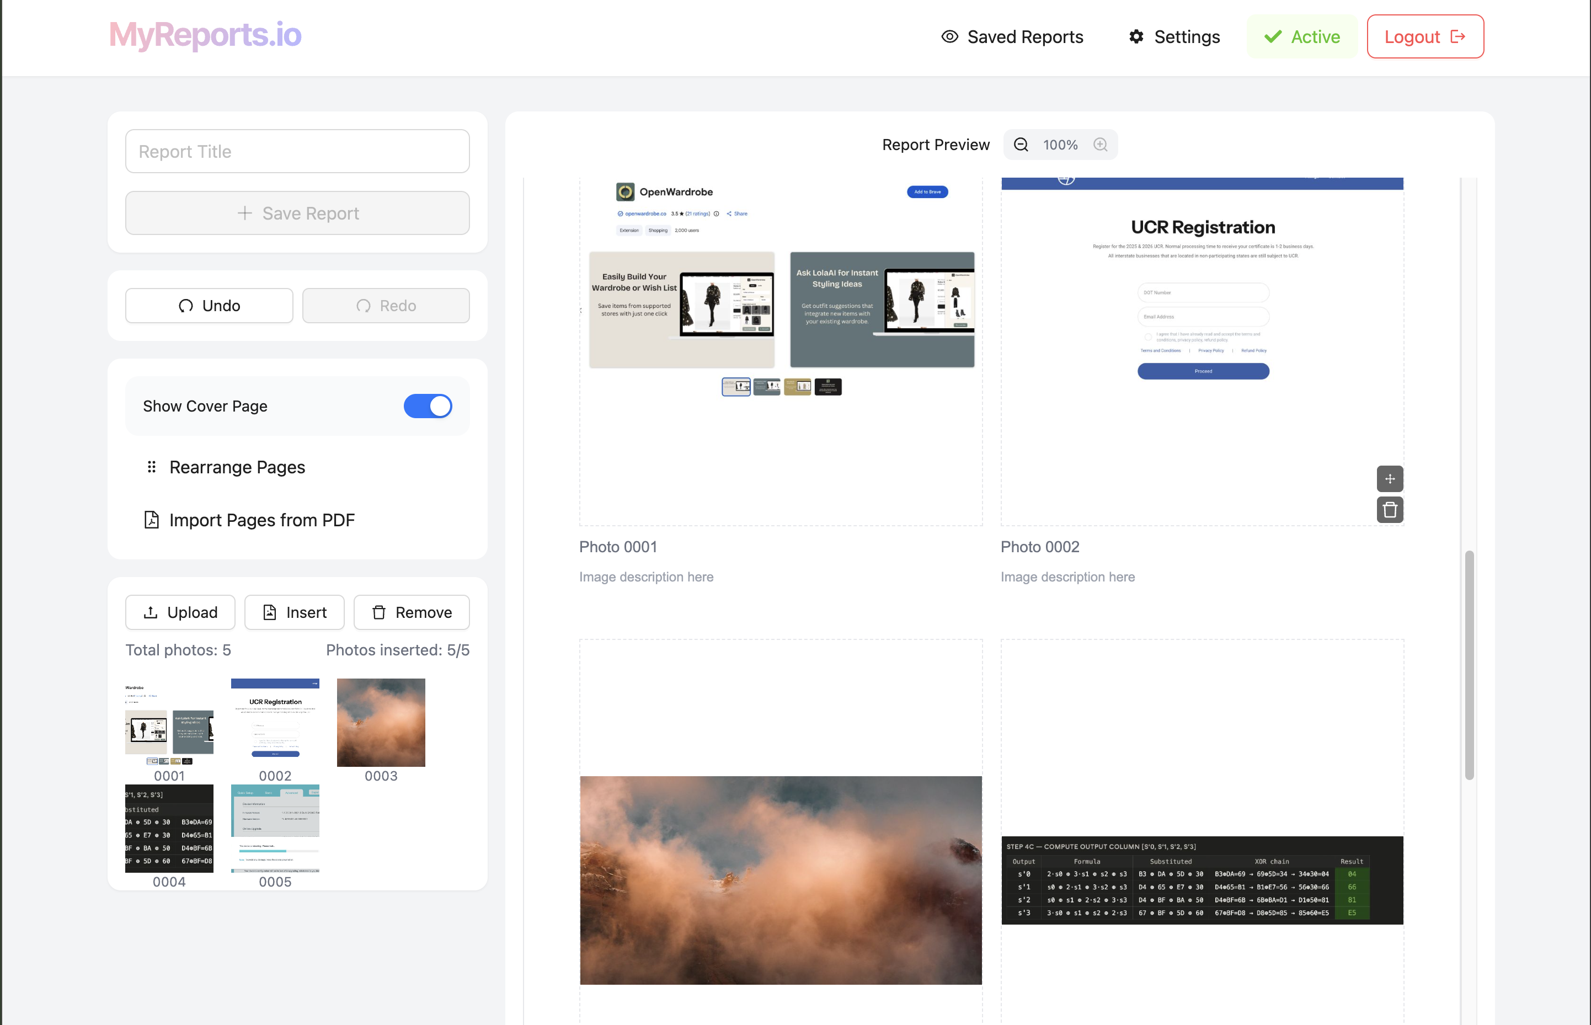Click the Active status badge
Image resolution: width=1591 pixels, height=1025 pixels.
click(1301, 36)
